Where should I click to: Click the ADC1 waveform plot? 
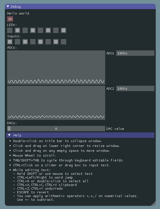point(56,67)
